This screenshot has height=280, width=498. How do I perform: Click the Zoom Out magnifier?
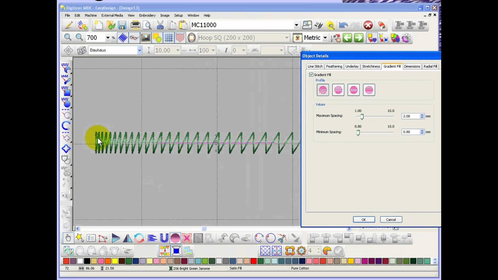[79, 37]
